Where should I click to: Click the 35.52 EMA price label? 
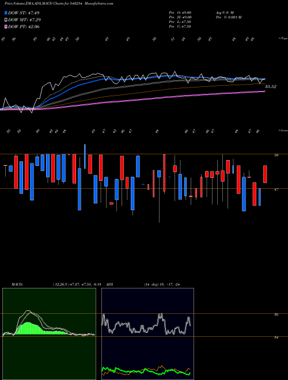click(271, 86)
